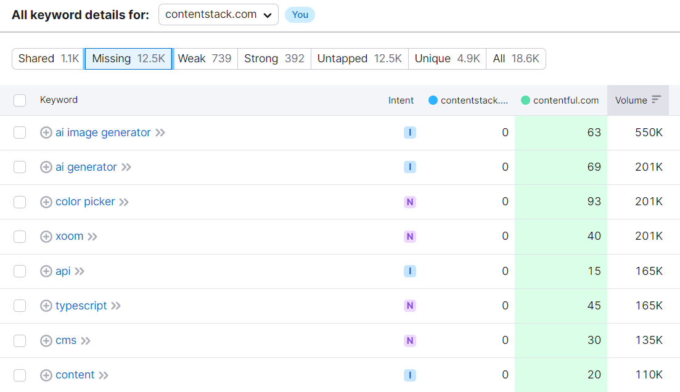Open the 'cms' keyword link

66,340
